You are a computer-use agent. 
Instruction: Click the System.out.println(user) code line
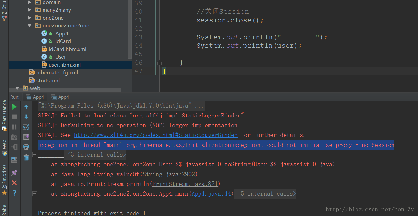249,46
